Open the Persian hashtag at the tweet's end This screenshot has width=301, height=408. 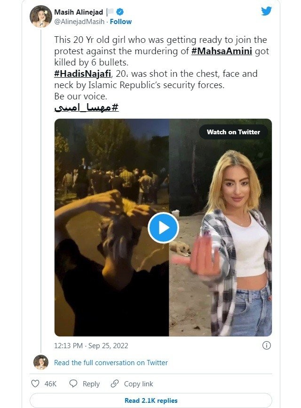click(86, 107)
